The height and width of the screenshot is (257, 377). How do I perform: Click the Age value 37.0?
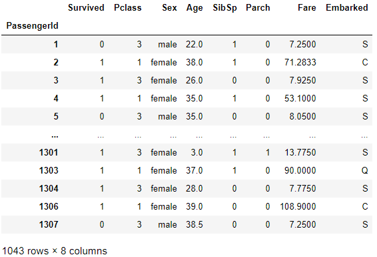point(194,170)
